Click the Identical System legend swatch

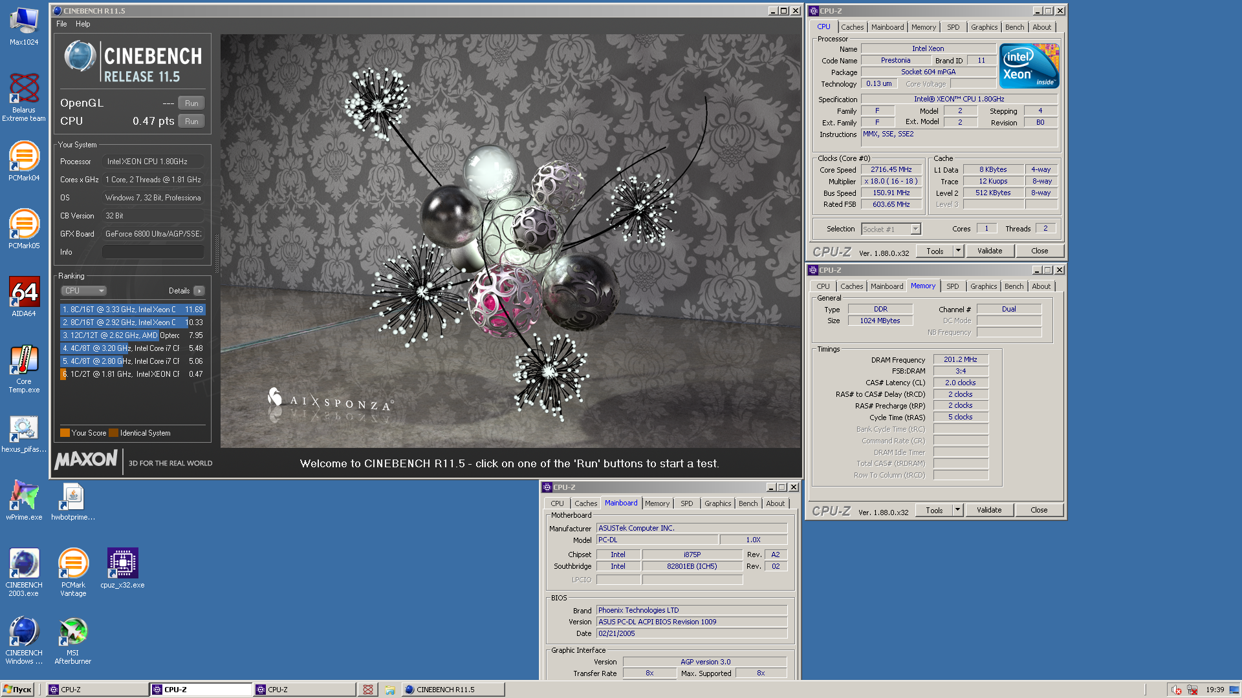coord(114,433)
